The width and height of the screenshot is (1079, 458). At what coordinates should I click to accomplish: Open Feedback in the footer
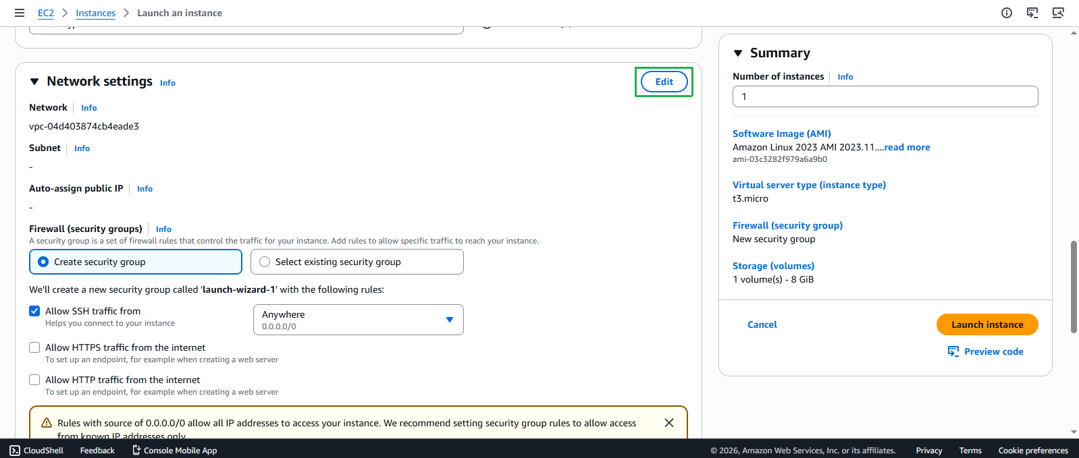[97, 451]
